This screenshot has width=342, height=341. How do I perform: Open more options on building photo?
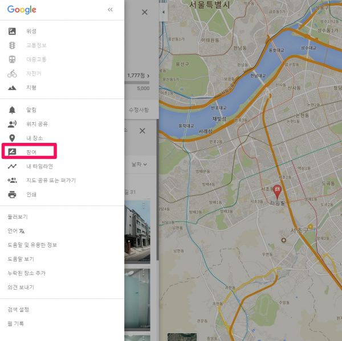[x=144, y=206]
